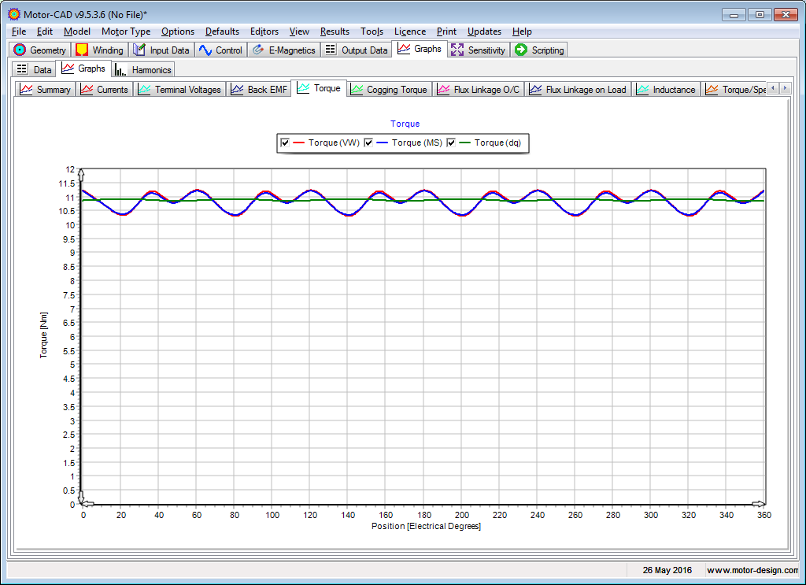The width and height of the screenshot is (806, 585).
Task: Open the Print menu
Action: [x=446, y=31]
